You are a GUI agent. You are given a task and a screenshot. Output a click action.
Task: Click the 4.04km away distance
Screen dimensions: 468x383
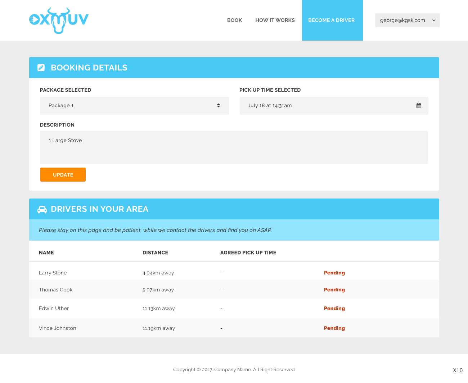[158, 273]
